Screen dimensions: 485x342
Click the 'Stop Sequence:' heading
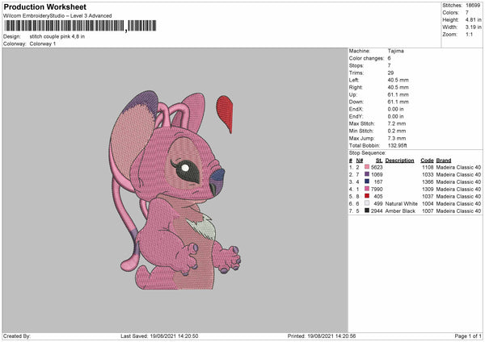tap(368, 153)
